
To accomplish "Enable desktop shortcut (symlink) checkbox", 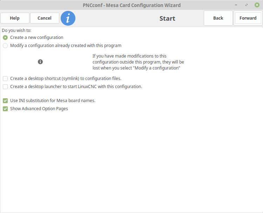I will [x=5, y=78].
